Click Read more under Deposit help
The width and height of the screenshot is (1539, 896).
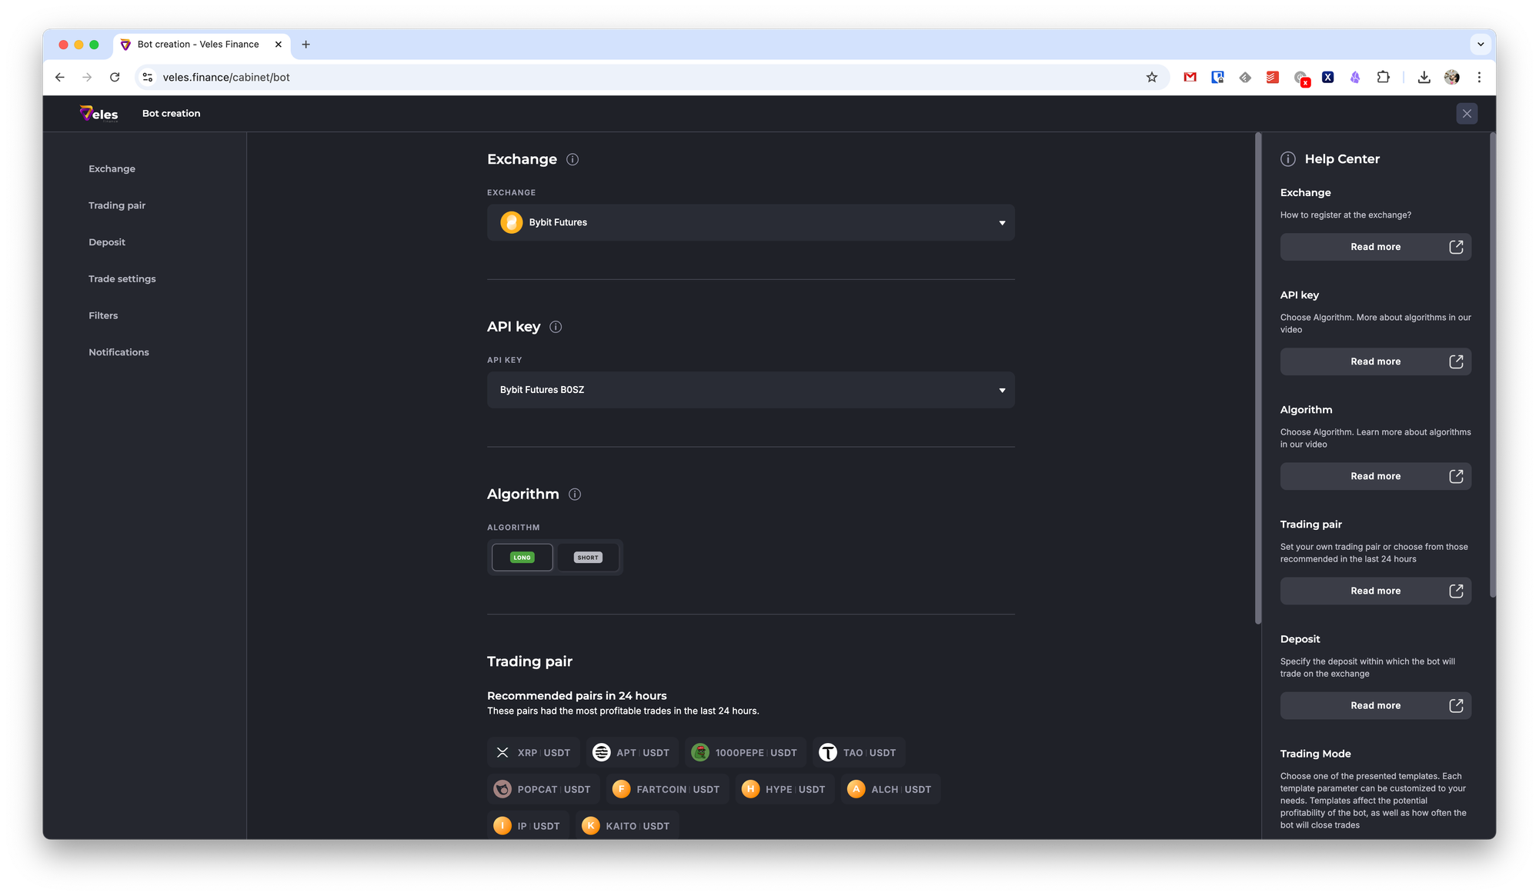tap(1375, 705)
